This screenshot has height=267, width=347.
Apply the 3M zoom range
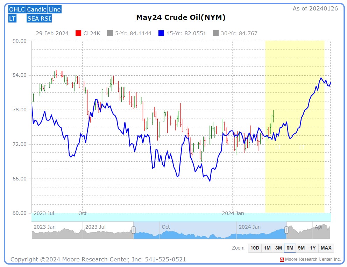point(278,248)
